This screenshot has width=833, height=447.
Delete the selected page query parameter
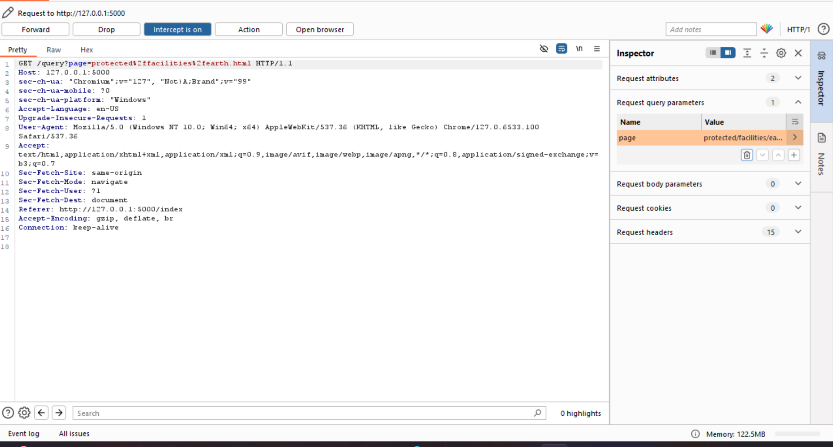click(x=747, y=155)
